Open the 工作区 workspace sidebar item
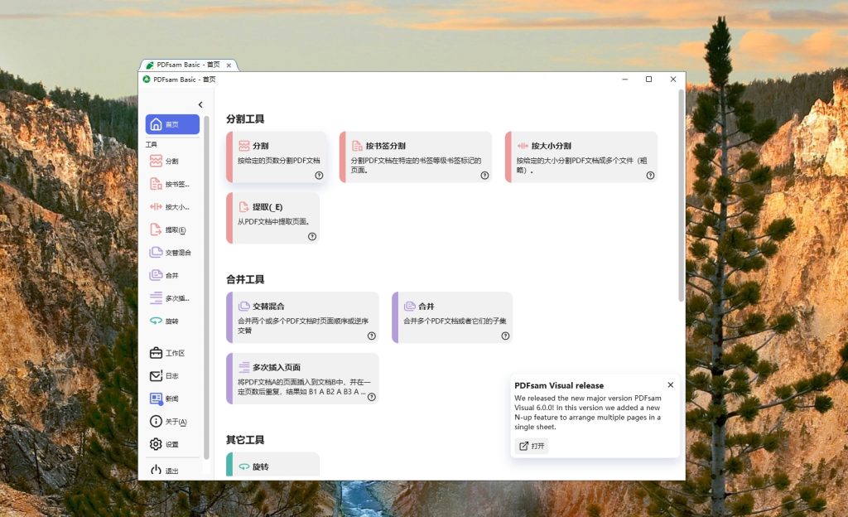 pos(172,353)
